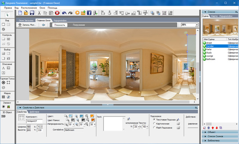Viewport: 239px width, 144px height.
Task: Click the light blue color swatch in Цвет row
Action: click(71, 116)
